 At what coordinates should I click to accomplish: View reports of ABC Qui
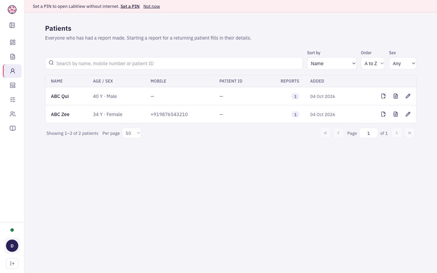[x=396, y=96]
